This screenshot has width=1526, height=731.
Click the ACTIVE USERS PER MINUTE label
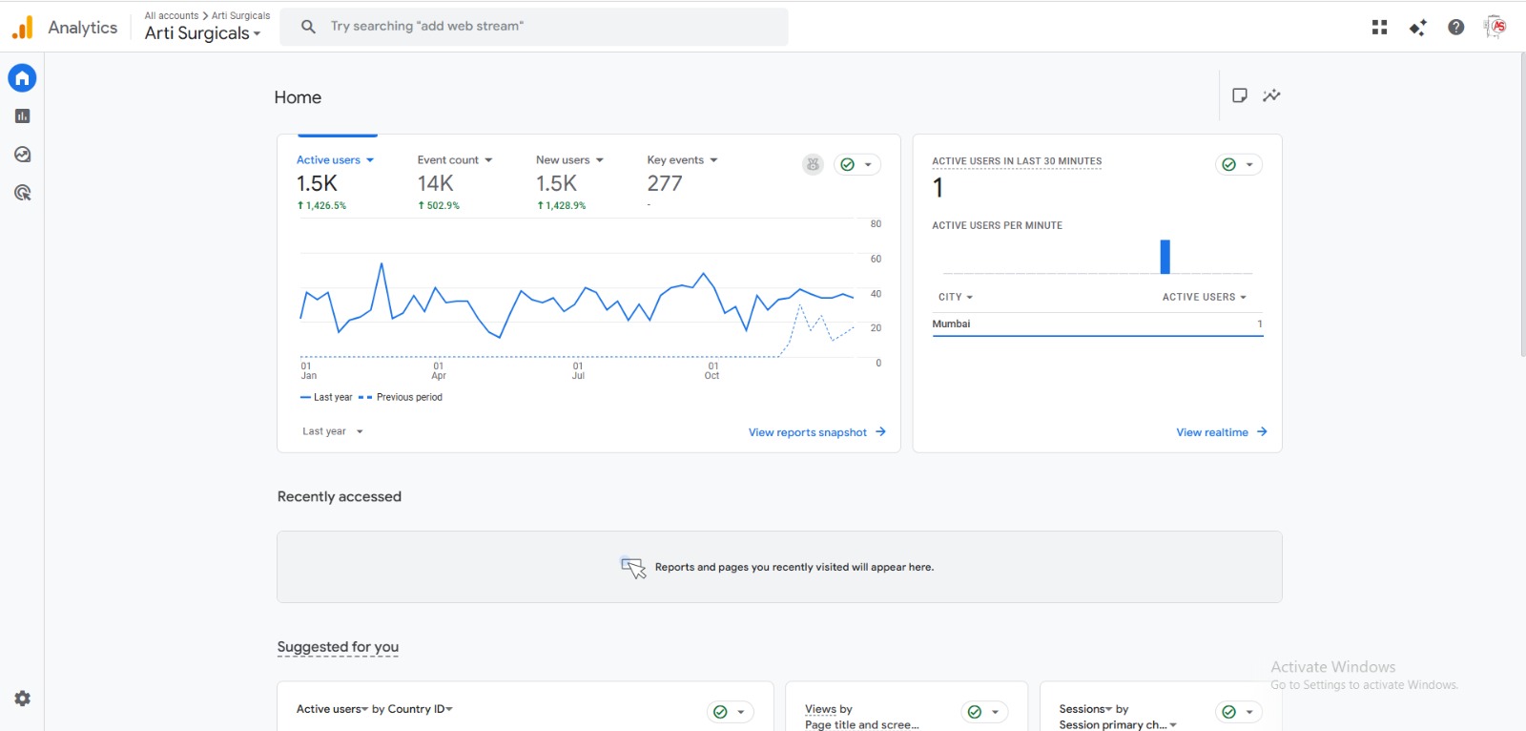[997, 225]
